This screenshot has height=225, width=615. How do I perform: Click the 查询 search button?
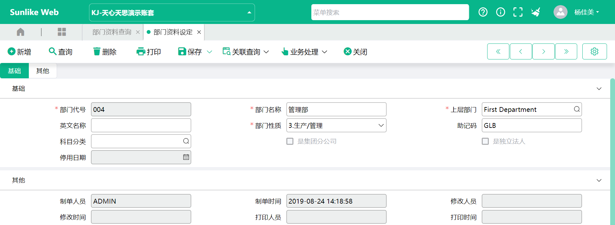coord(61,52)
